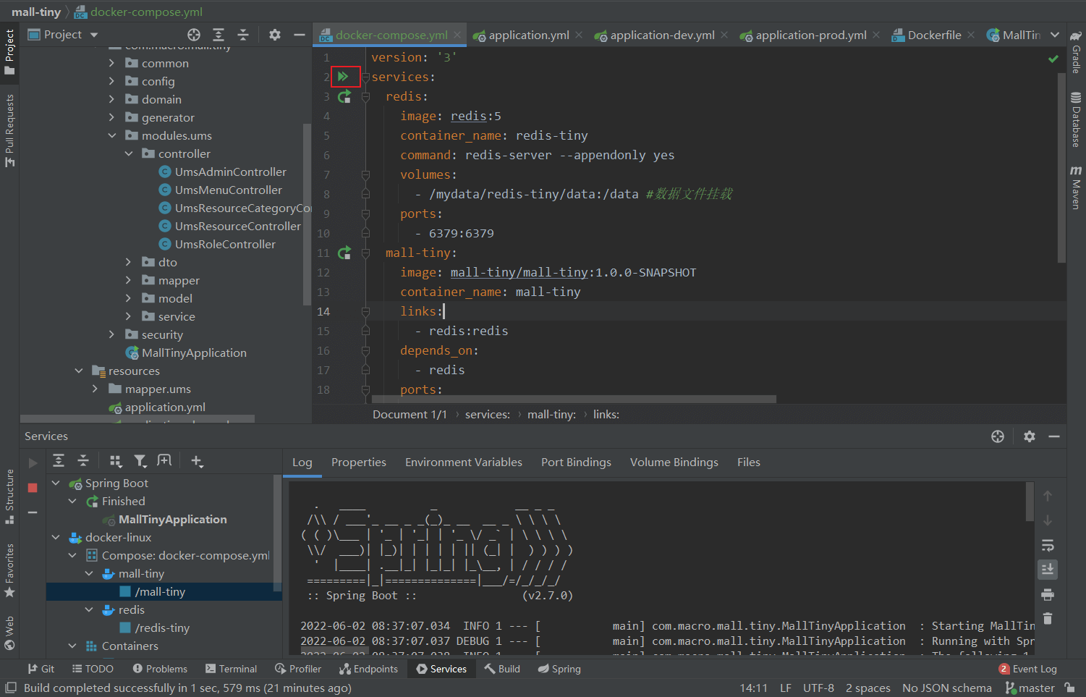This screenshot has height=697, width=1086.
Task: Expand all in Project panel toolbar
Action: pos(219,35)
